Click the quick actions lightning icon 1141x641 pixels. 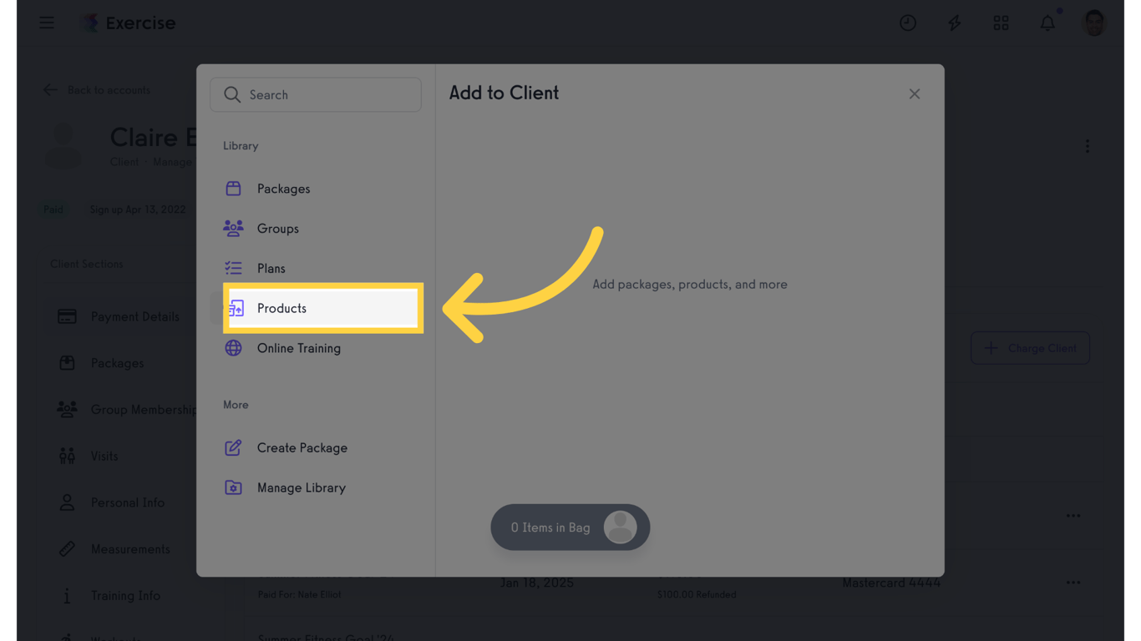[x=954, y=23]
